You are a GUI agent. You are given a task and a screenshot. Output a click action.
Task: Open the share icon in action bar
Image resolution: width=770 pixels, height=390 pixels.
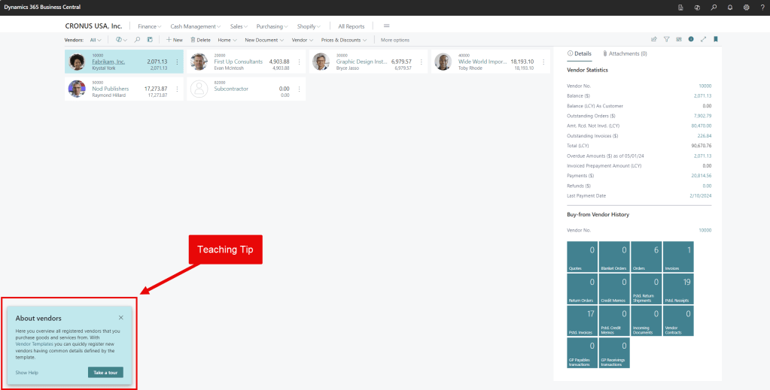tap(653, 39)
